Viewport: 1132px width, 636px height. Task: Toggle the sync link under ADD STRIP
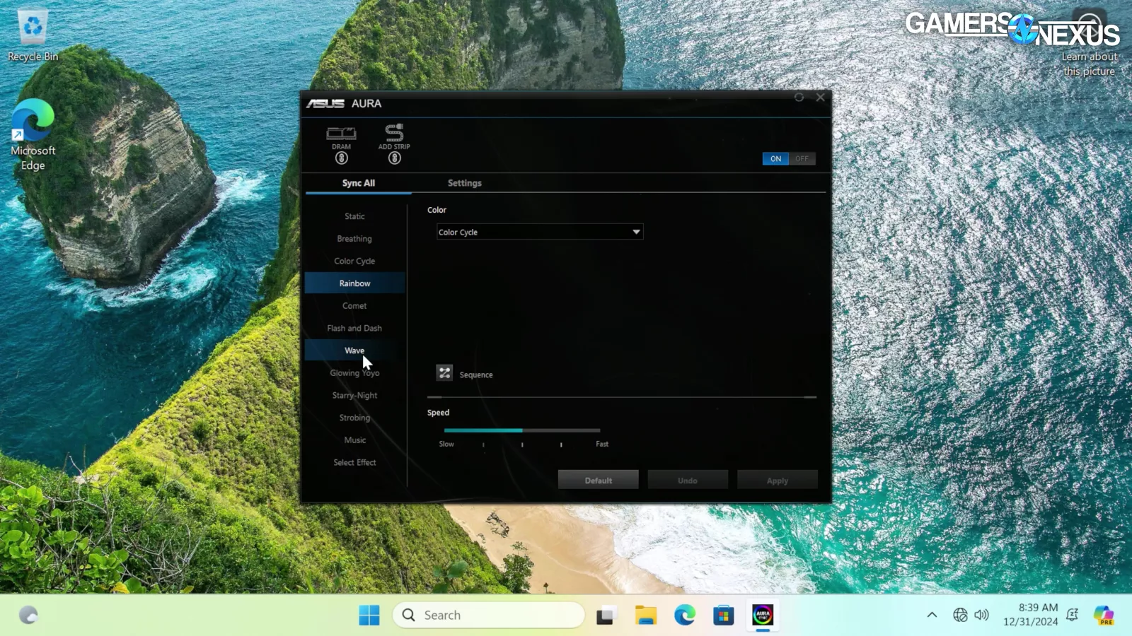pos(394,158)
